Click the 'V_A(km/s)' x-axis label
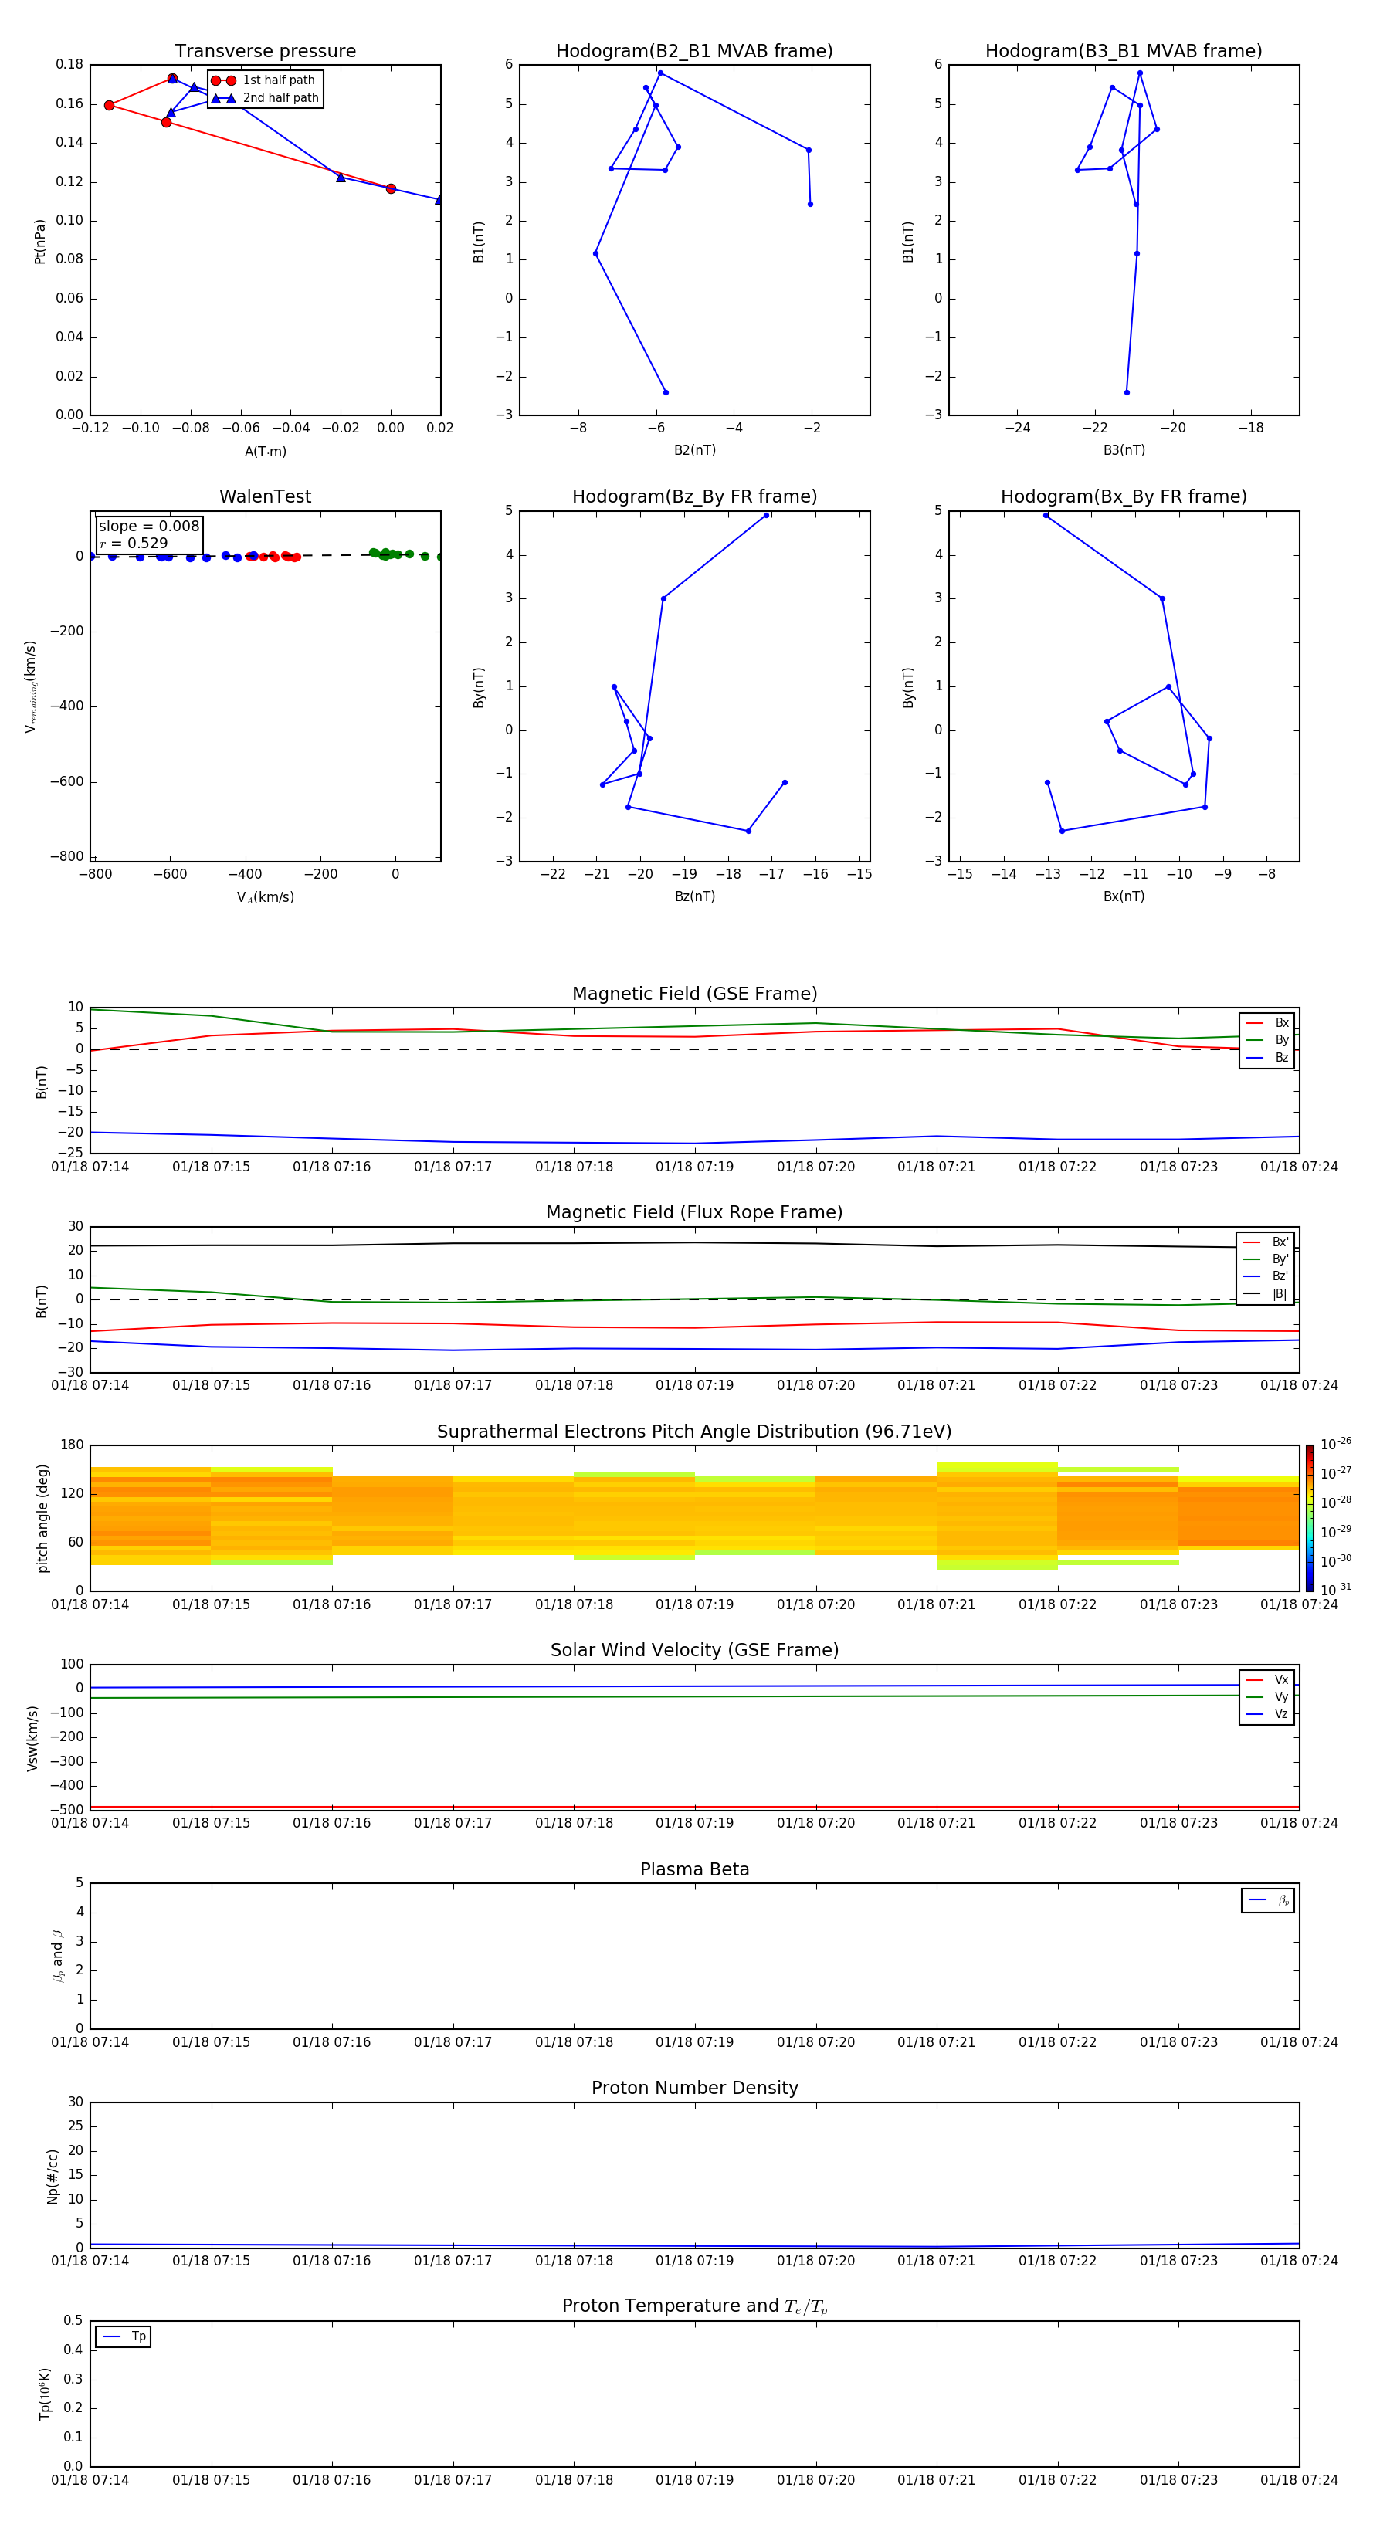 point(265,897)
